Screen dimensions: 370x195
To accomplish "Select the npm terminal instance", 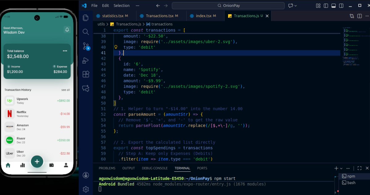I will [x=354, y=176].
